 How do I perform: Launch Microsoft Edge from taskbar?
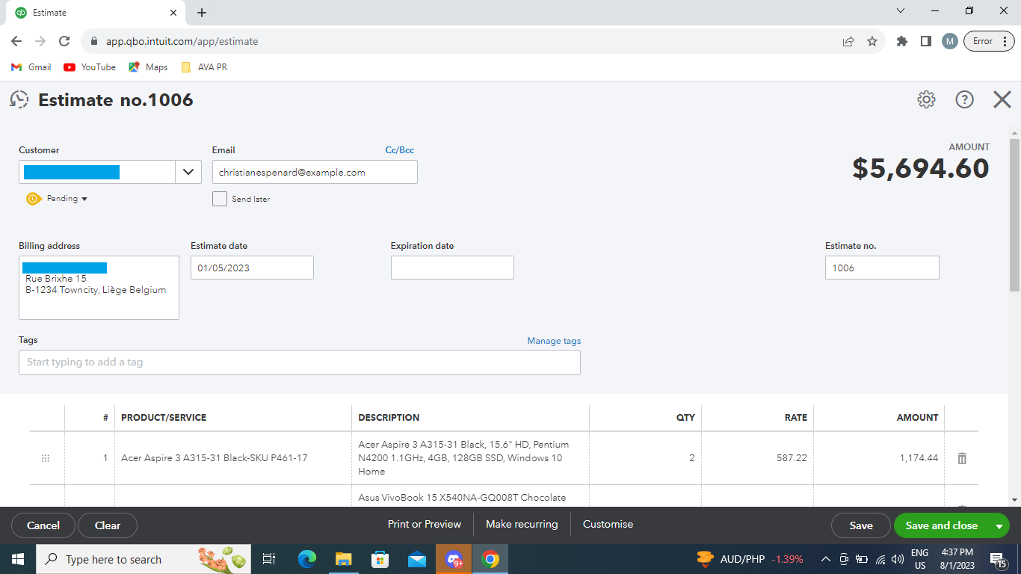(307, 559)
